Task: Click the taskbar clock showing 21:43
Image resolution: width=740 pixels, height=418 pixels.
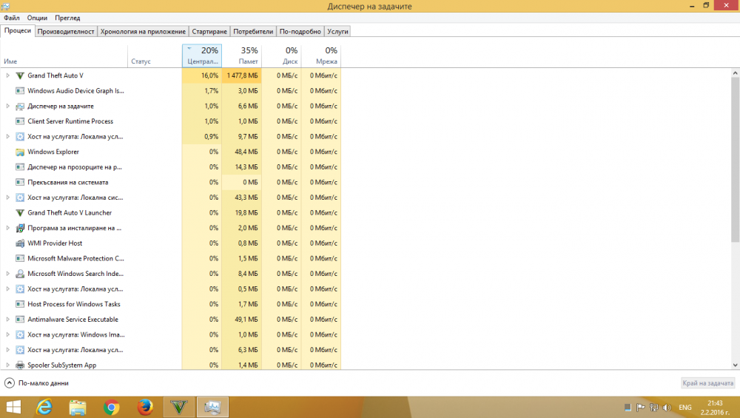Action: (715, 408)
